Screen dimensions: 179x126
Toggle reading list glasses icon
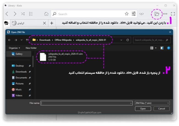[142, 14]
